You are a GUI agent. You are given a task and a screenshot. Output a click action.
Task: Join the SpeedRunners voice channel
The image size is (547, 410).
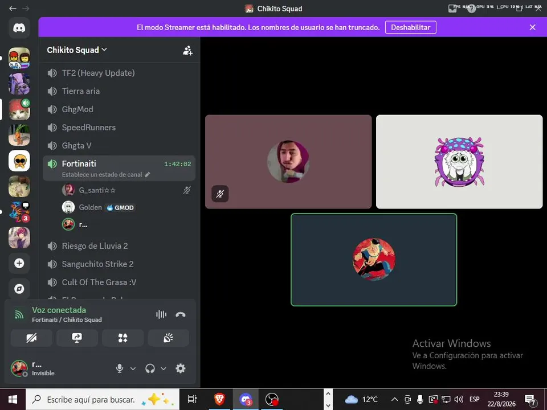(x=119, y=127)
